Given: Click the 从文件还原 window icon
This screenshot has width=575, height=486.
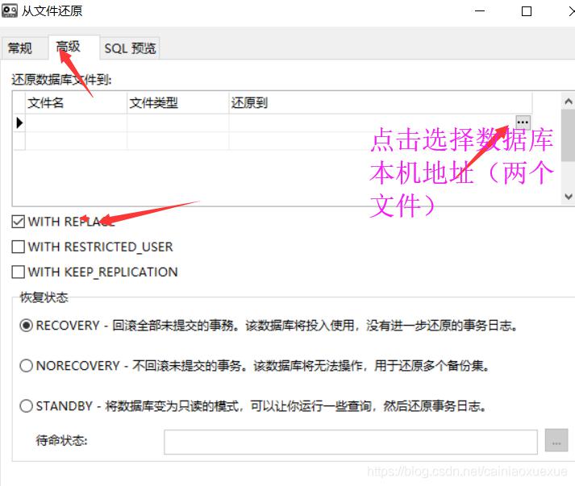Looking at the screenshot, I should click(10, 10).
